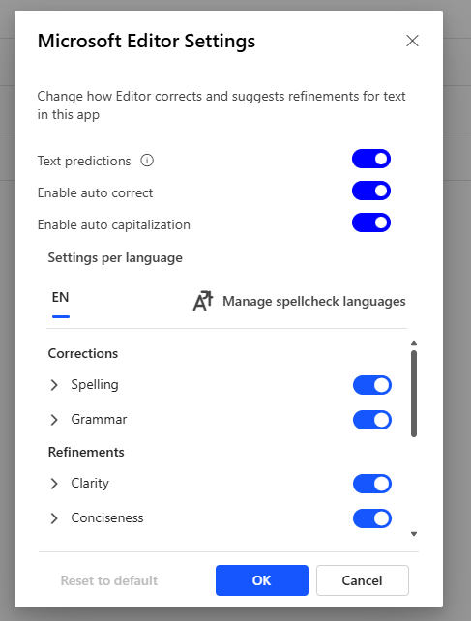The image size is (471, 621).
Task: Open Manage spellcheck languages link
Action: click(299, 301)
